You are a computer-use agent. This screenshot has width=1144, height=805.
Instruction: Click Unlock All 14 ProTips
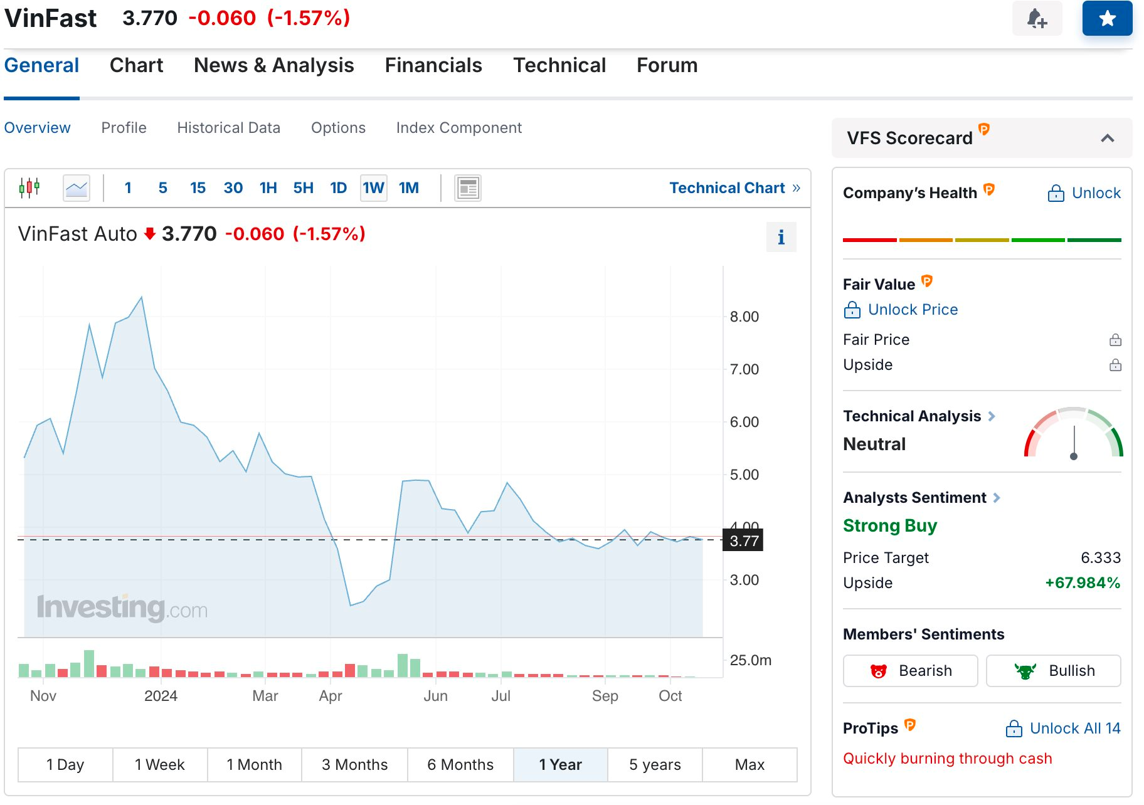point(1063,729)
